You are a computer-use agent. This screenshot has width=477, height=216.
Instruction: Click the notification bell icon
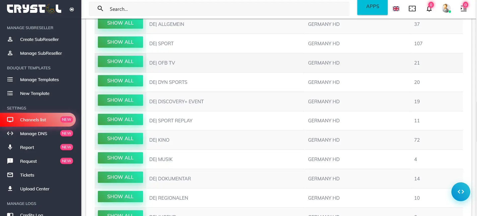click(x=429, y=9)
